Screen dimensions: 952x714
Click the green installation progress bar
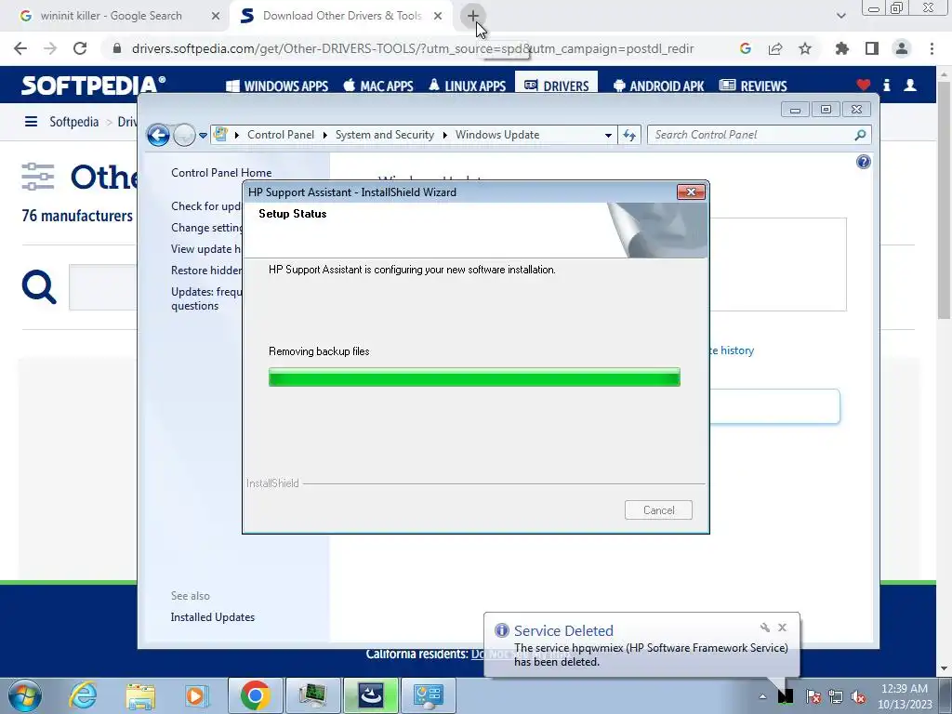pos(474,377)
